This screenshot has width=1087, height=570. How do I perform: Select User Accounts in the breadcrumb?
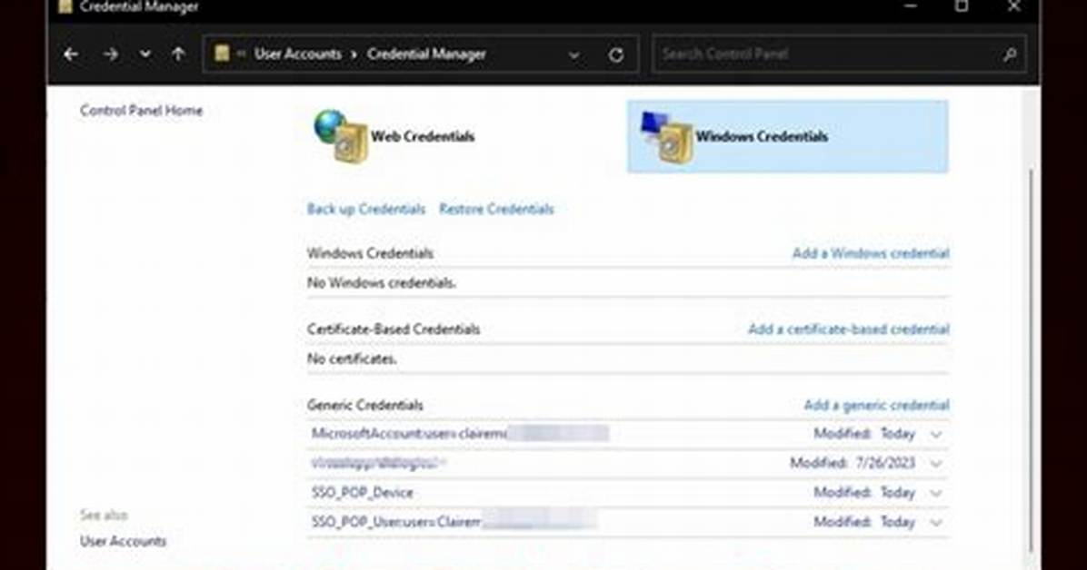[297, 54]
